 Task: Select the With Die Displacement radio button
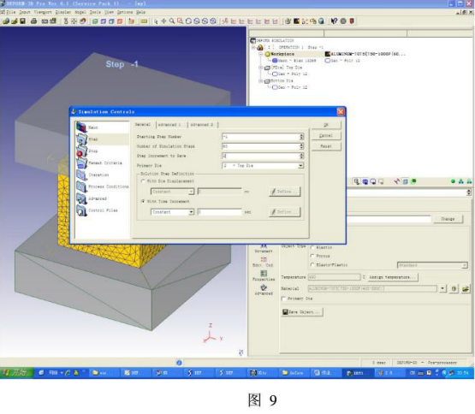143,181
